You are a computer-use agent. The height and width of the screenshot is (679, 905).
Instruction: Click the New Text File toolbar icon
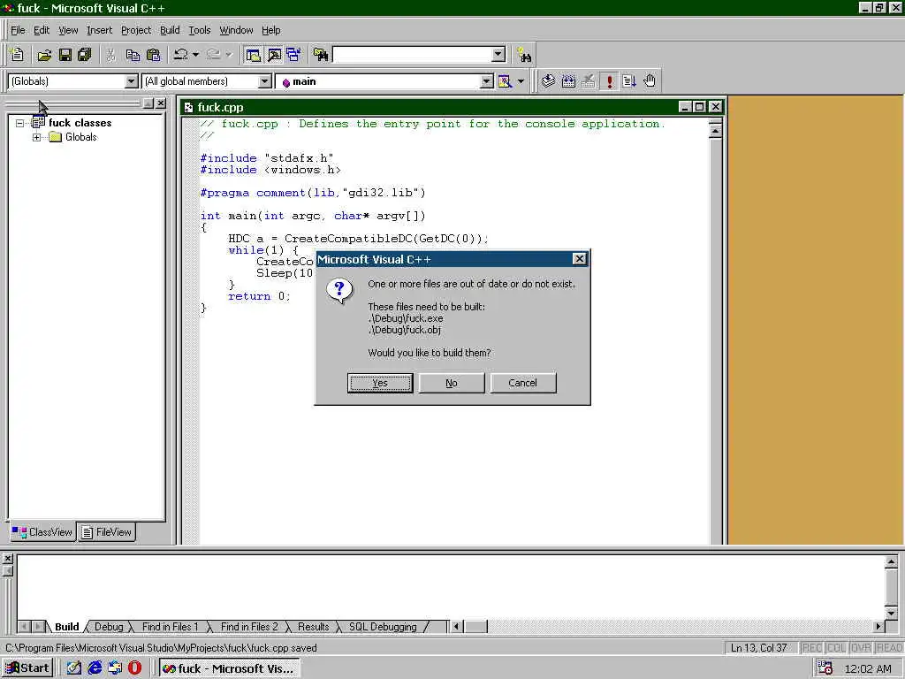(x=17, y=55)
